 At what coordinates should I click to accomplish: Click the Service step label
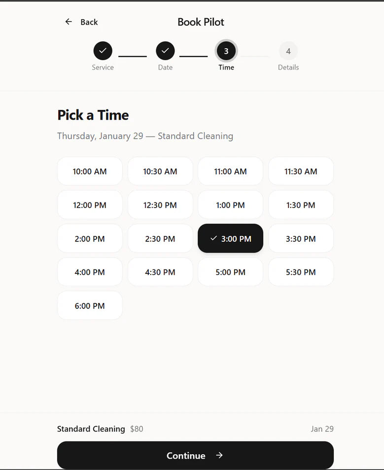(x=103, y=67)
